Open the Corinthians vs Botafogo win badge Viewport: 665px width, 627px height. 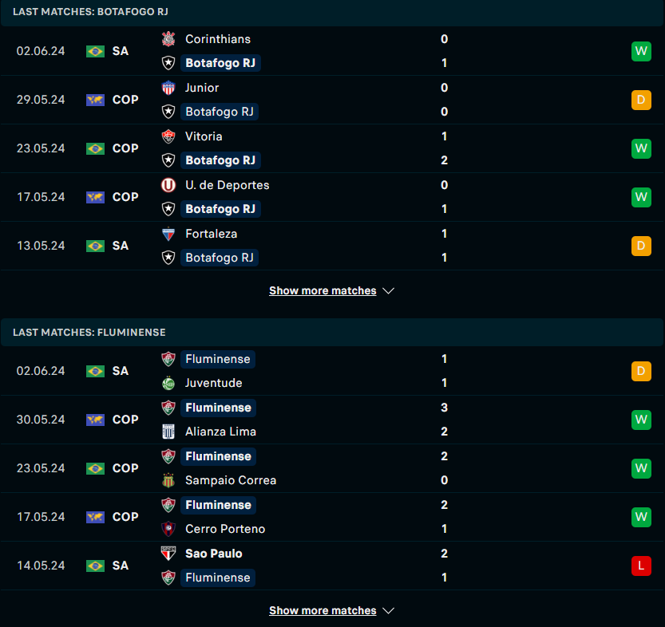click(x=641, y=51)
